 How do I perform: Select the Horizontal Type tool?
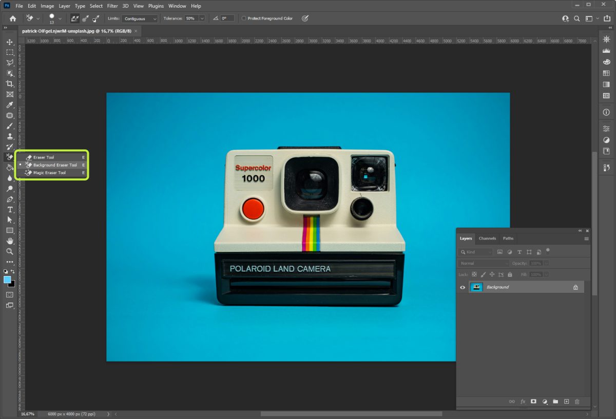click(x=10, y=210)
